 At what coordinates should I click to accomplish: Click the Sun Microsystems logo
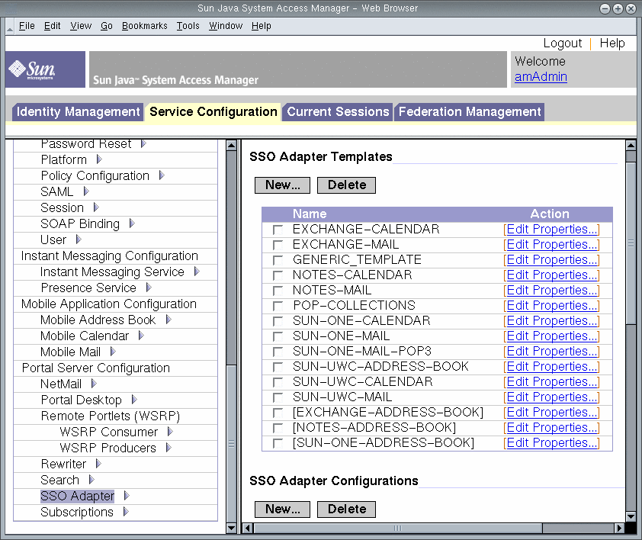[x=45, y=69]
